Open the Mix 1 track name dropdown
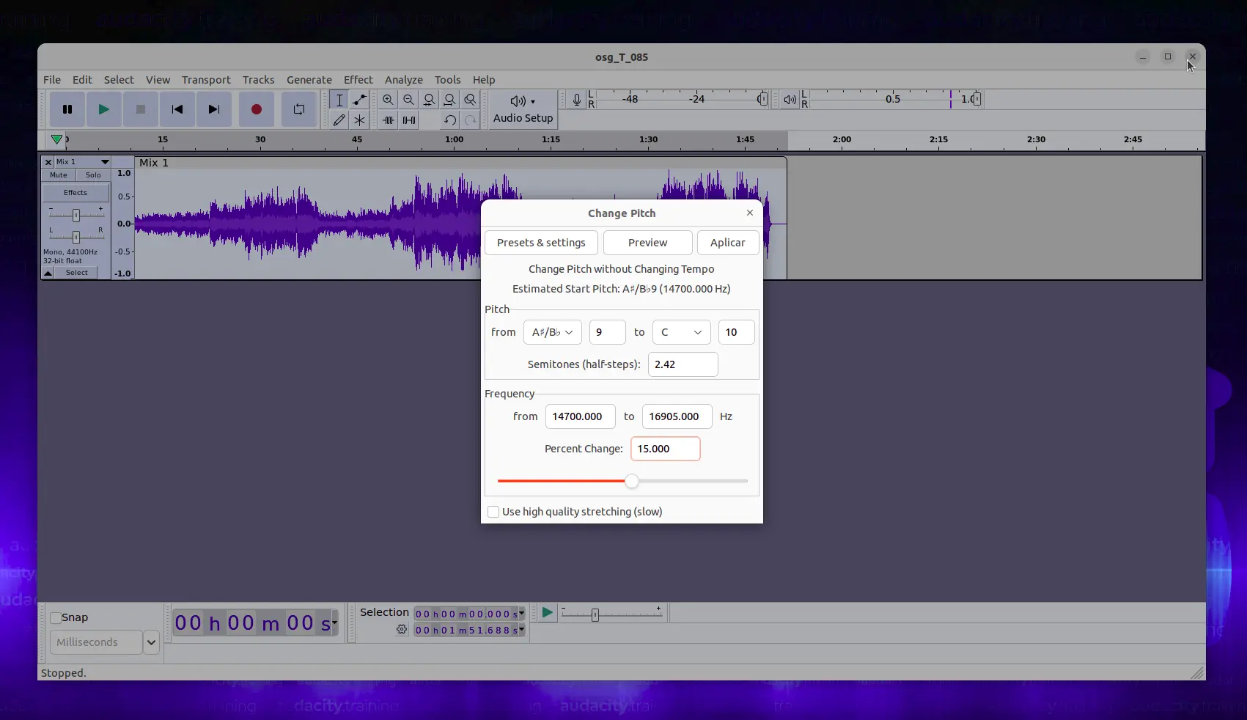The height and width of the screenshot is (720, 1247). (83, 162)
